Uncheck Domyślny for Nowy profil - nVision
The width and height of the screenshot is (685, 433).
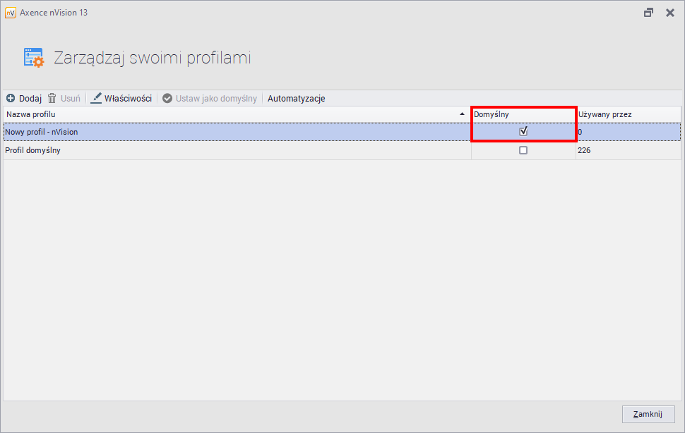point(523,131)
